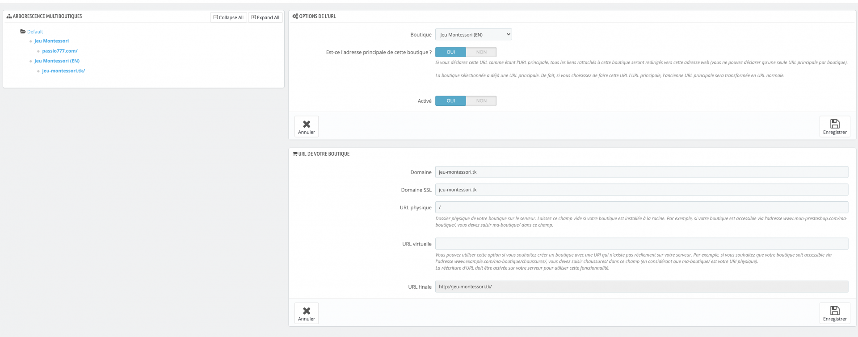Set main address toggle to NON
Image resolution: width=858 pixels, height=337 pixels.
point(481,52)
